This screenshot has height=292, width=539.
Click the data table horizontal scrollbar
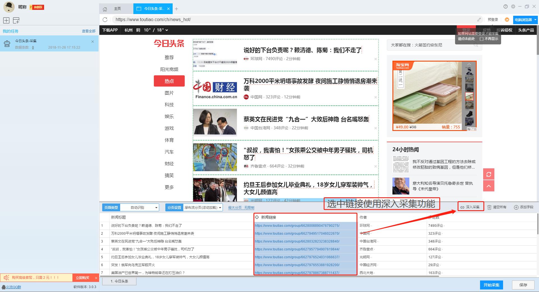(x=269, y=276)
